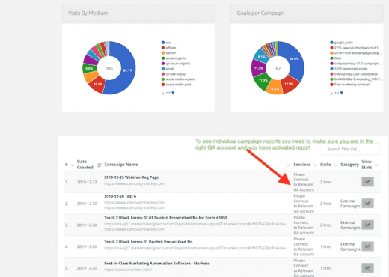Image resolution: width=389 pixels, height=277 pixels.
Task: Go to next legend page in Goals per Campaign
Action: pos(342,93)
